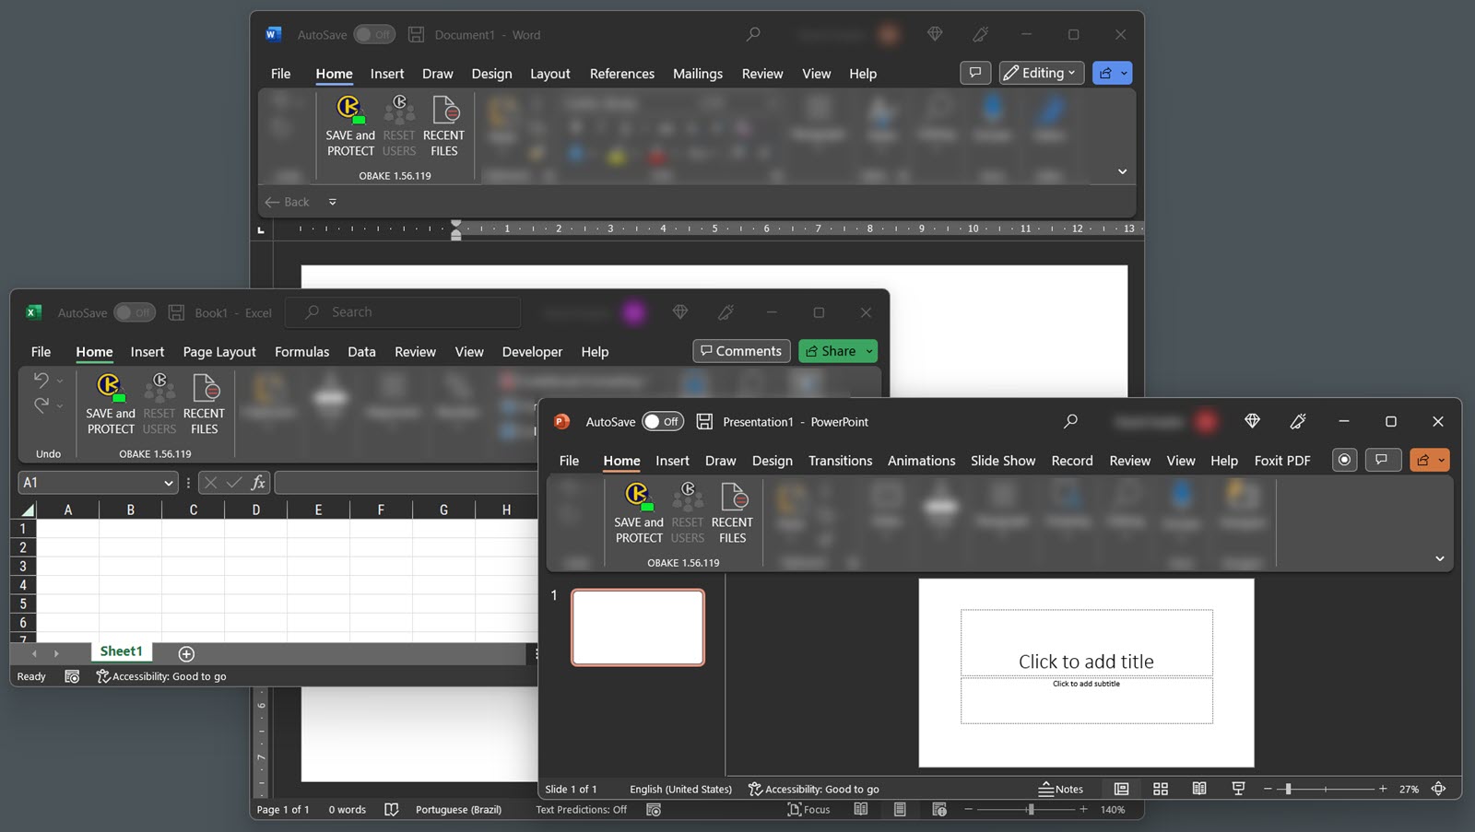Open RECENT FILES in Excel ribbon
Viewport: 1475px width, 832px height.
tap(204, 404)
